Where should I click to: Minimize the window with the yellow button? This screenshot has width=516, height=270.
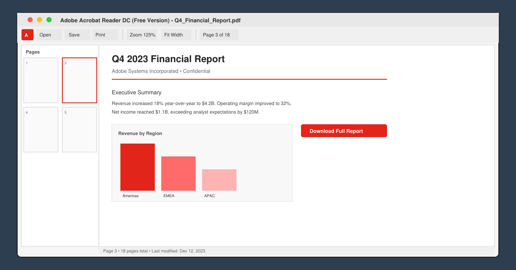[40, 20]
